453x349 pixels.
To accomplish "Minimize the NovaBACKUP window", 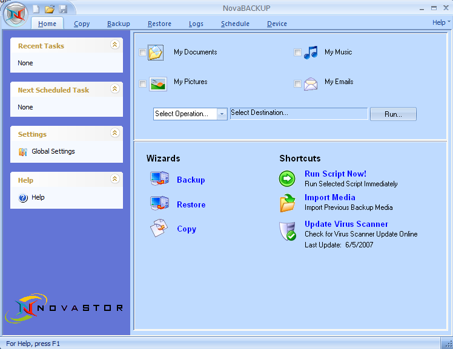I will [422, 8].
